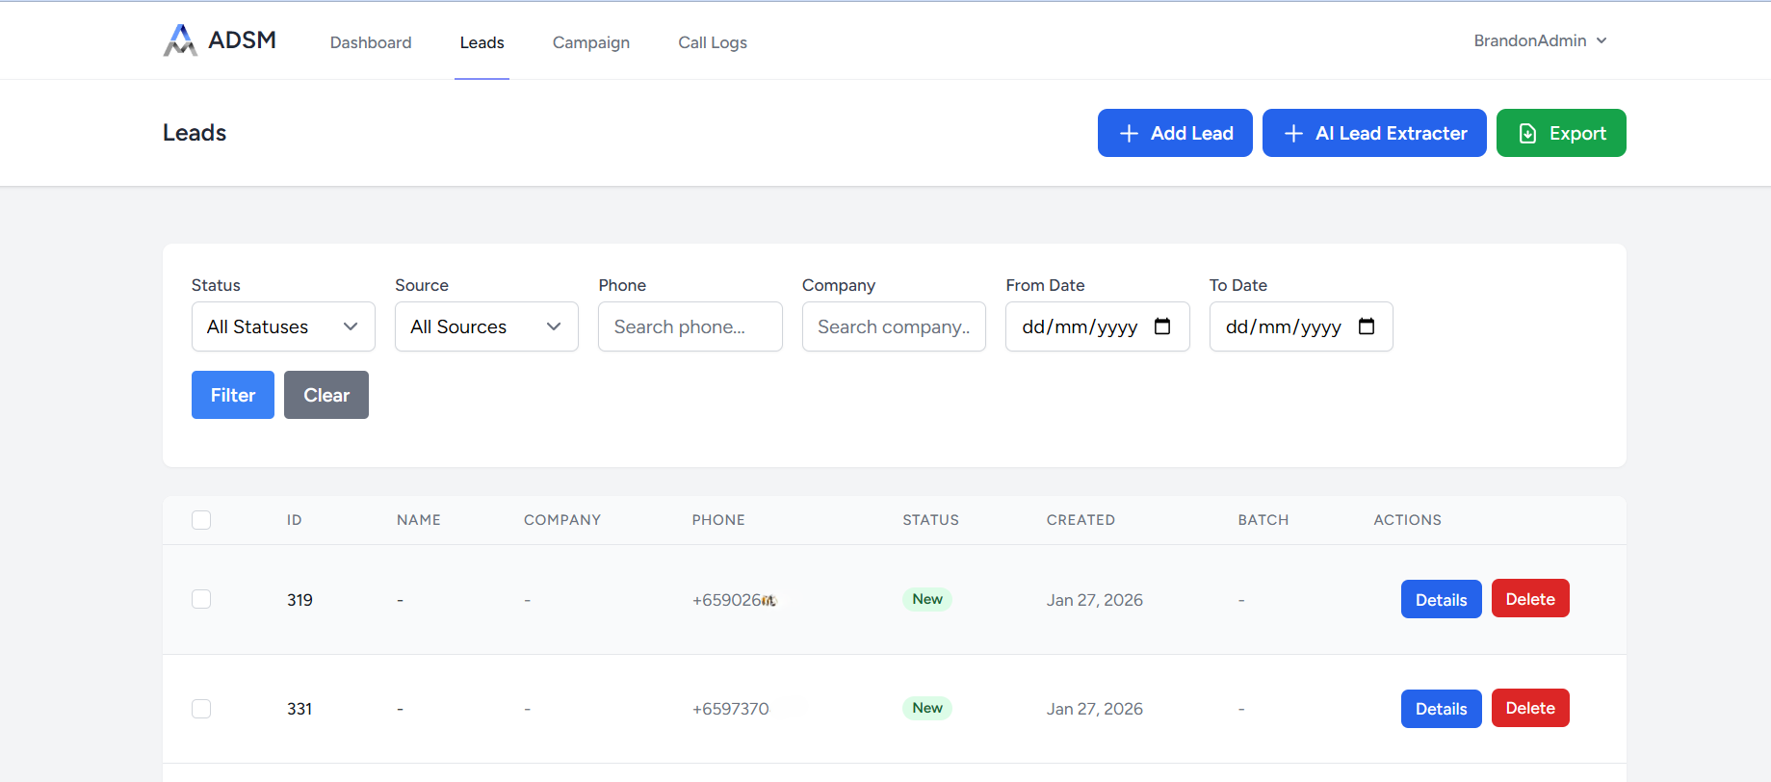Check the box for lead 319
Image resolution: width=1771 pixels, height=782 pixels.
point(201,599)
